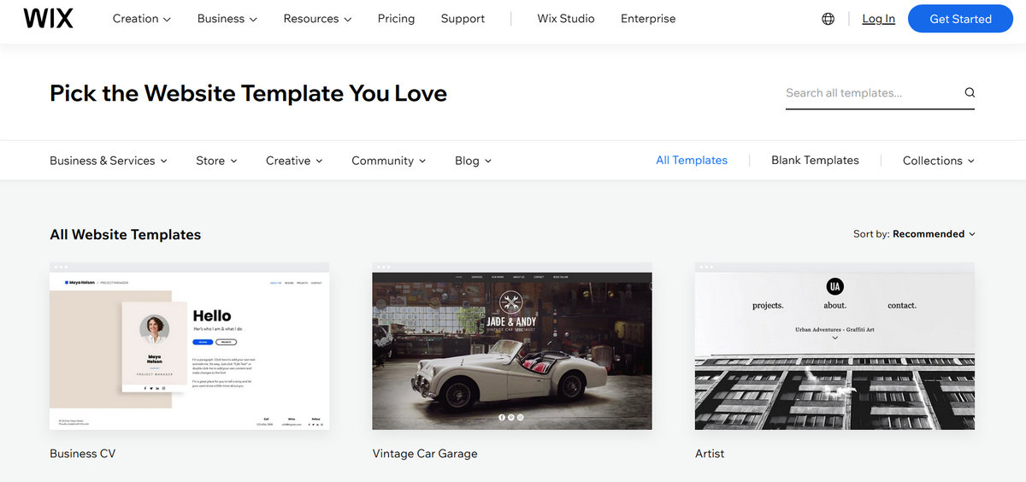Click the All Website Templates heading
1026x482 pixels.
125,235
